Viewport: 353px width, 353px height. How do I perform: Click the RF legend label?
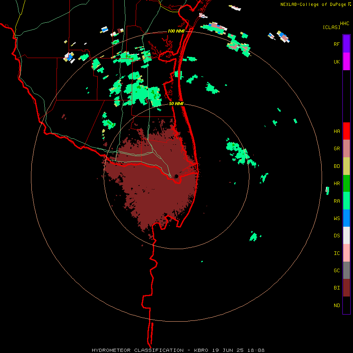point(337,44)
